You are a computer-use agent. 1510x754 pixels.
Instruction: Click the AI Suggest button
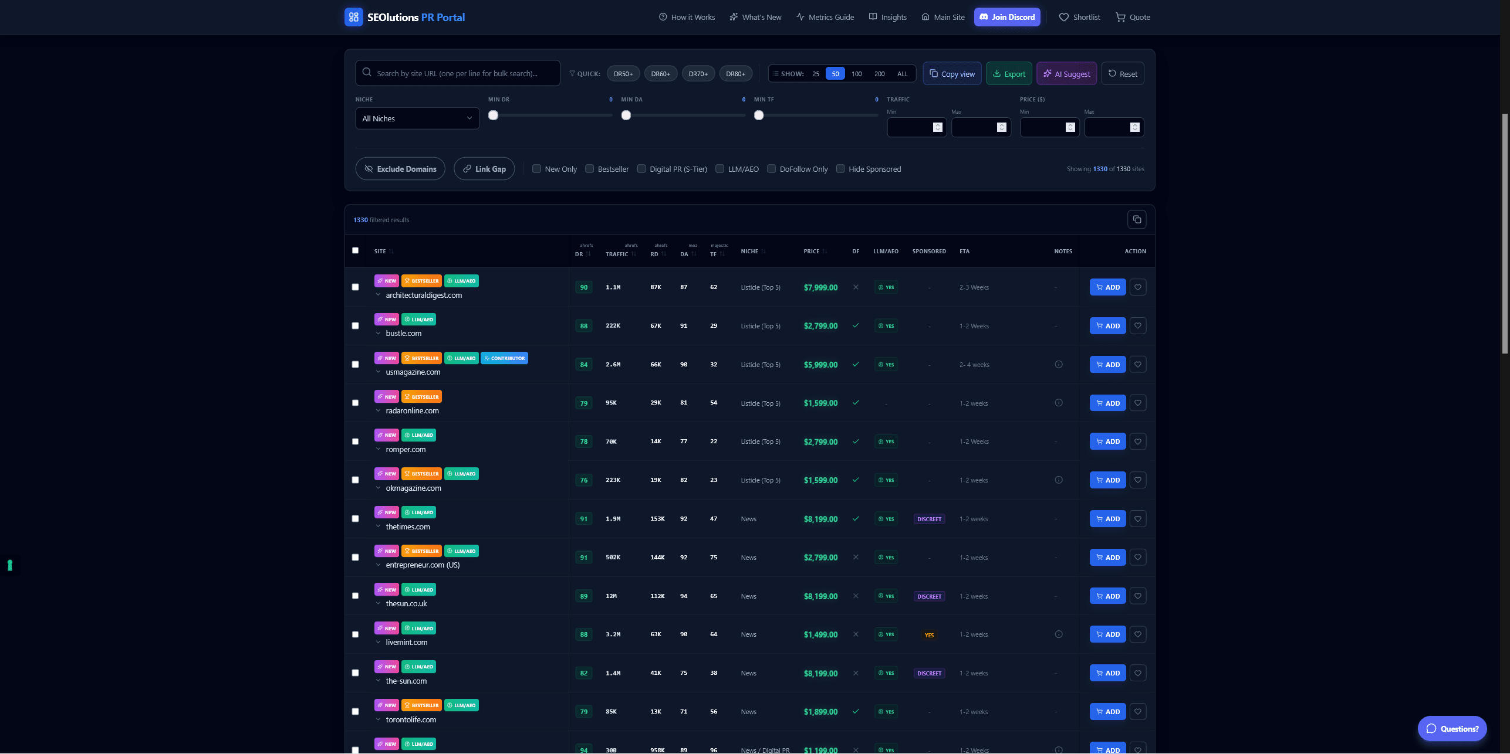(x=1066, y=74)
